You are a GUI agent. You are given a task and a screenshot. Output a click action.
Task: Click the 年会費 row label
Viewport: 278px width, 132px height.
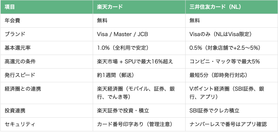[12, 21]
